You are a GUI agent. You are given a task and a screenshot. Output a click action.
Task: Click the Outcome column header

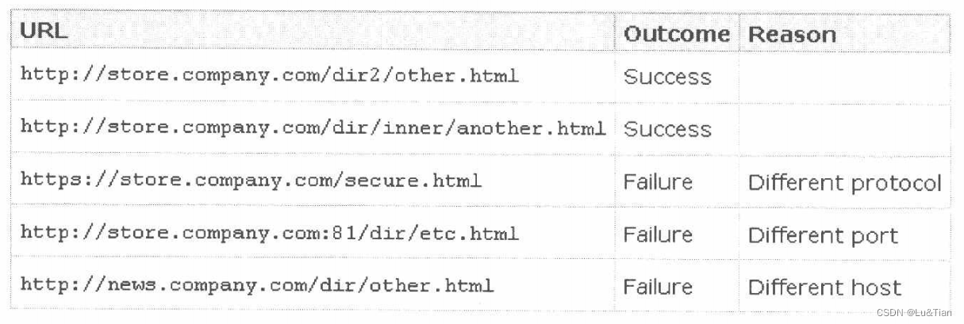676,34
